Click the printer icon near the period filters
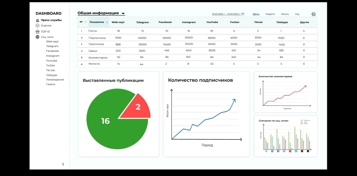The image size is (357, 176). pos(314,14)
